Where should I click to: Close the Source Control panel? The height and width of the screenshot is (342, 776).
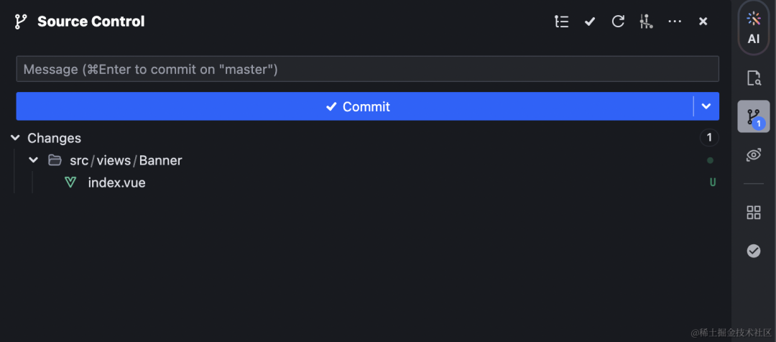703,22
